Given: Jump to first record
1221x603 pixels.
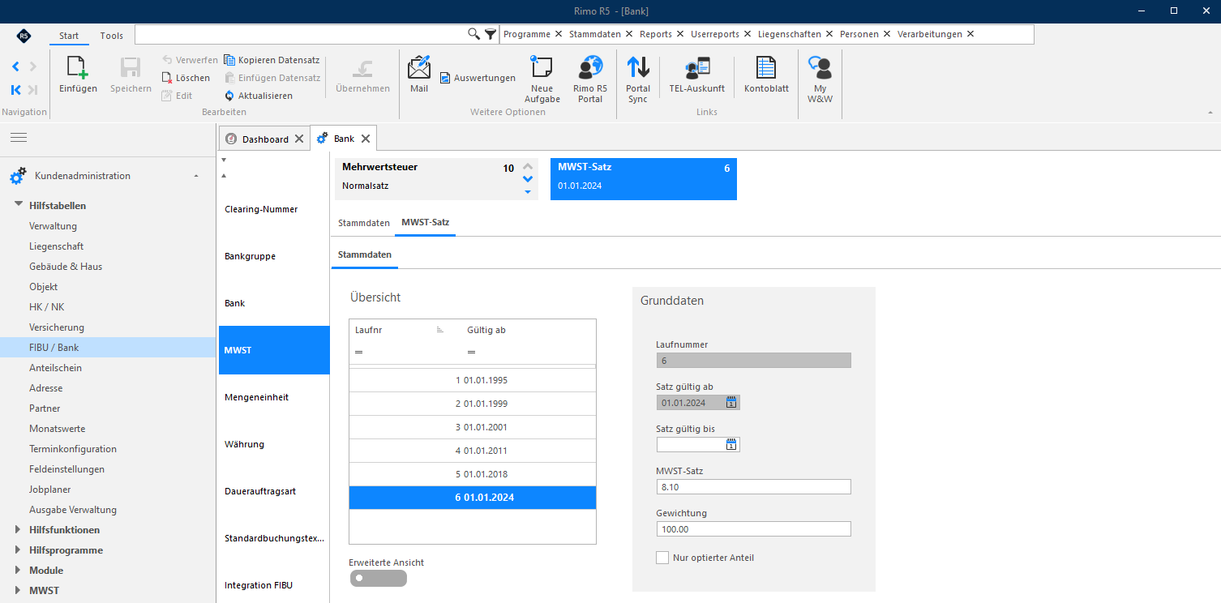Looking at the screenshot, I should (x=15, y=90).
